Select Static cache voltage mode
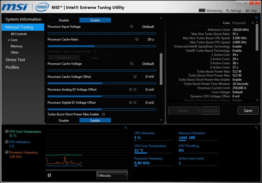 [x=95, y=58]
